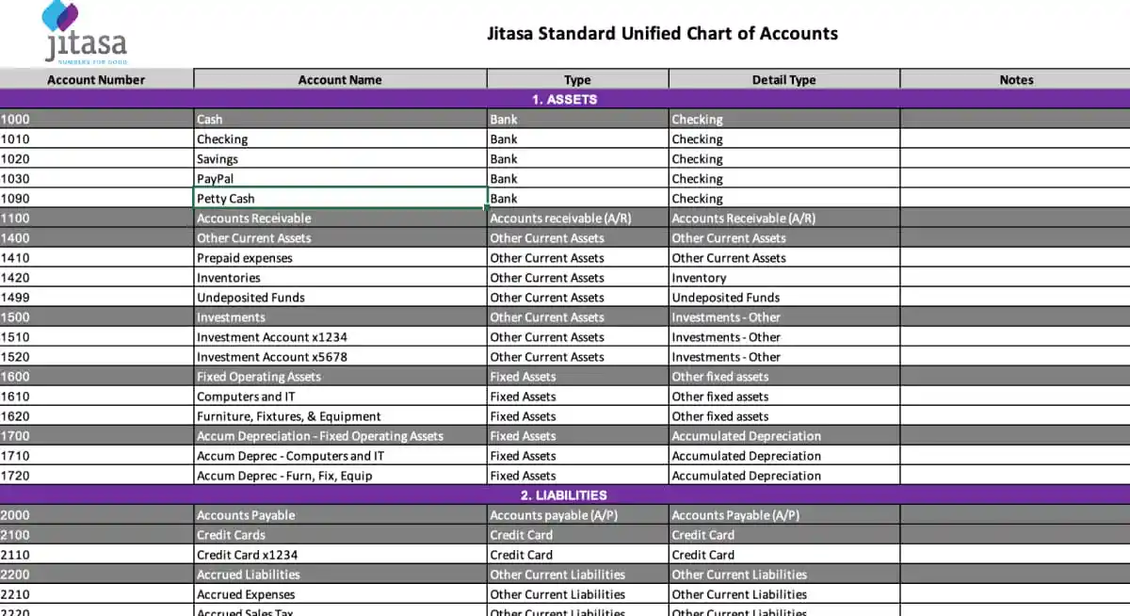Screen dimensions: 1130x616
Task: Select the Account Name column header
Action: [340, 80]
